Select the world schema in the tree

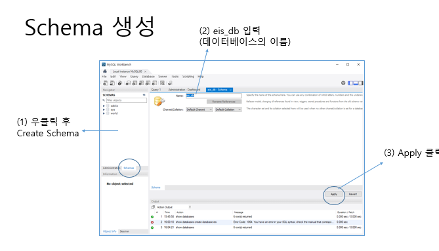[114, 113]
